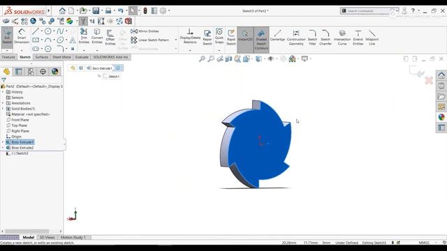Open the Quick Snaps dropdown arrow
Image resolution: width=447 pixels, height=251 pixels.
219,51
